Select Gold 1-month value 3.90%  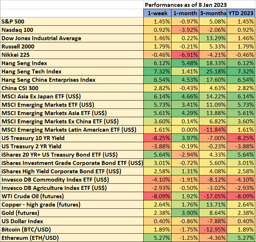pos(185,213)
